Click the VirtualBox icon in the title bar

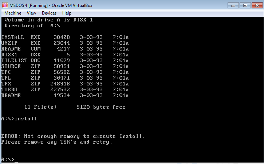(x=5, y=5)
